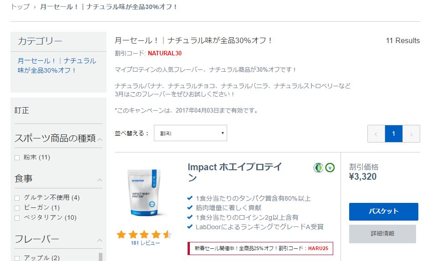427x261 pixels.
Task: Open the 181 レビュー reviews link
Action: pyautogui.click(x=145, y=243)
